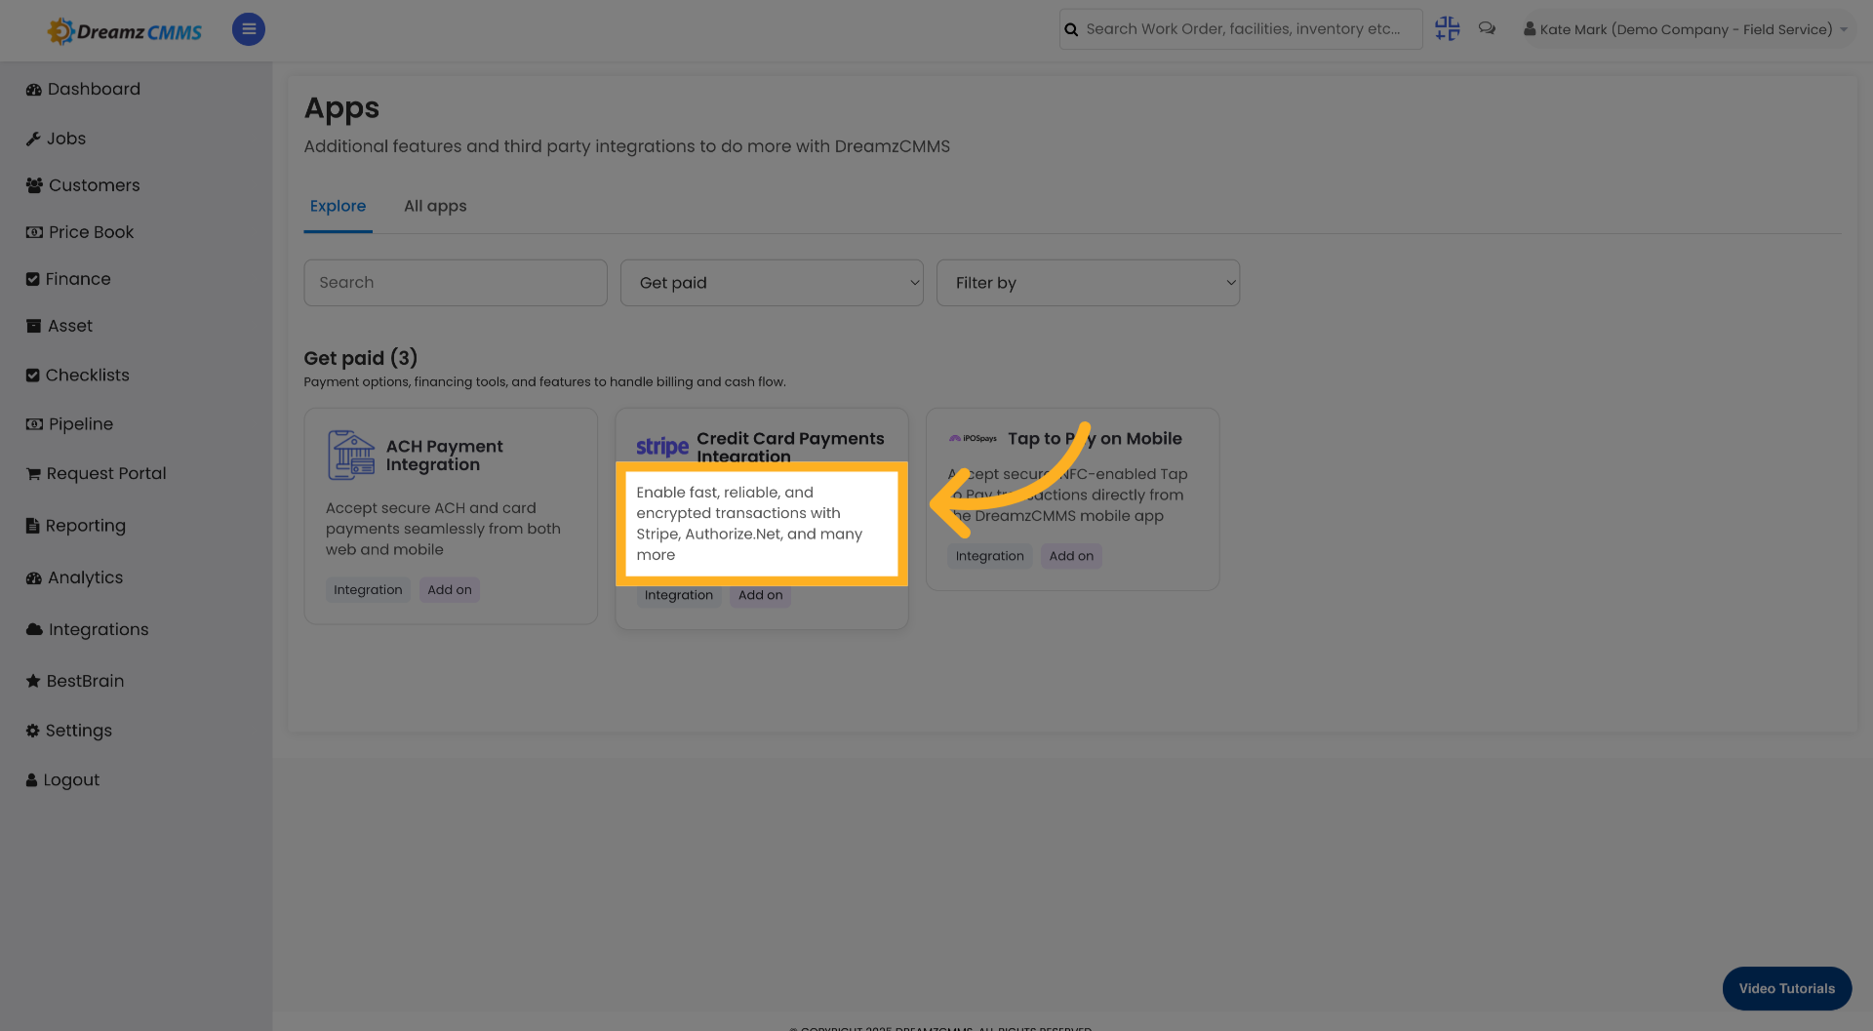Click the Integration tag on ACH Payment card
Viewport: 1873px width, 1031px height.
tap(368, 589)
